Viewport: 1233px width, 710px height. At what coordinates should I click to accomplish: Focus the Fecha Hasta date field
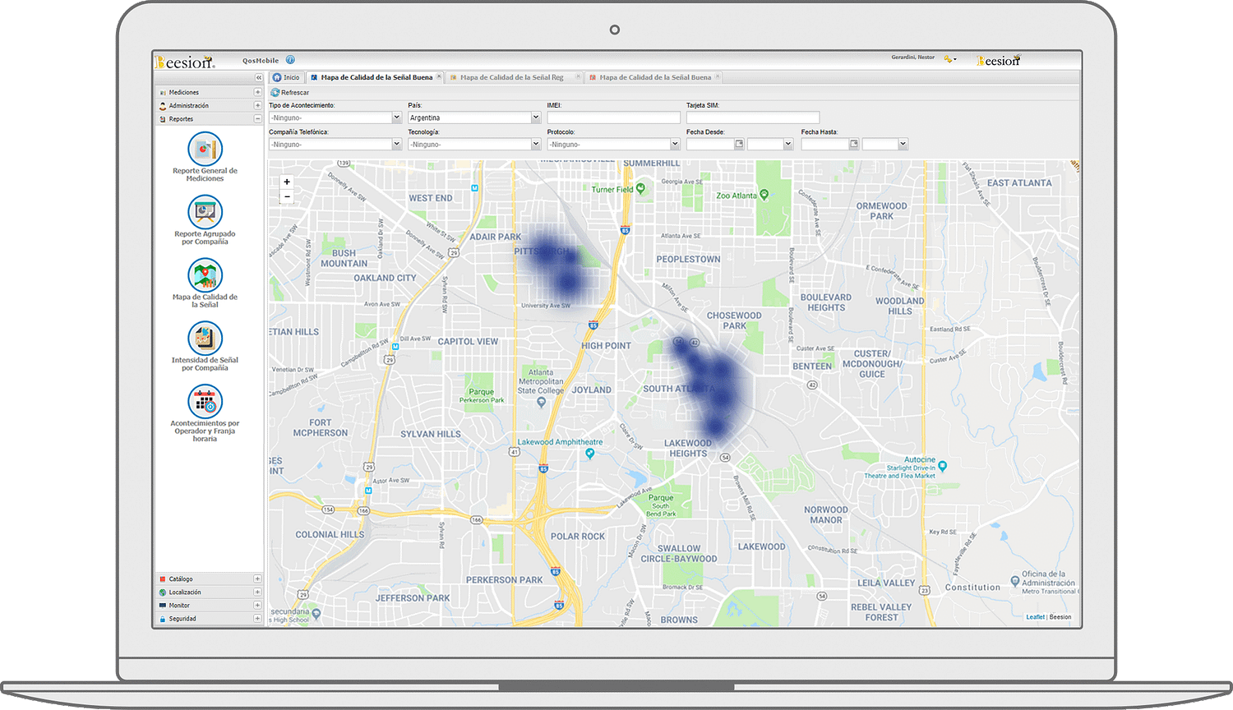pyautogui.click(x=825, y=144)
